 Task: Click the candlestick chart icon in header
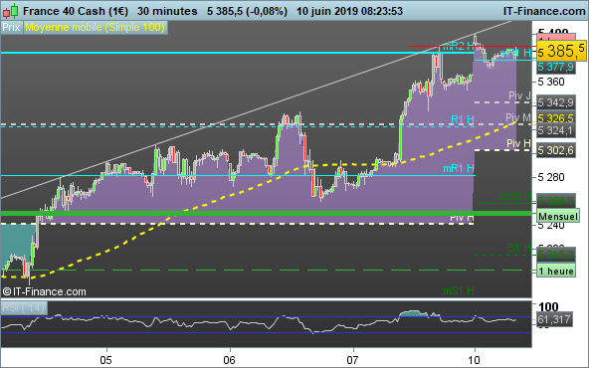point(11,11)
